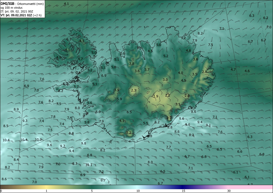The image size is (273, 193).
Task: Click the value 3.7 on the map
Action: pos(147,70)
